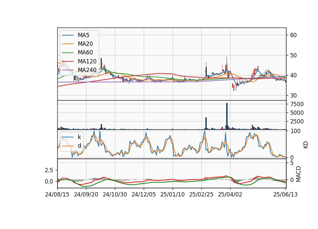Click the KD axis label
The height and width of the screenshot is (229, 318).
[306, 145]
